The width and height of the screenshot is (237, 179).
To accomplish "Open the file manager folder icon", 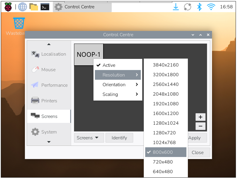I will point(33,7).
